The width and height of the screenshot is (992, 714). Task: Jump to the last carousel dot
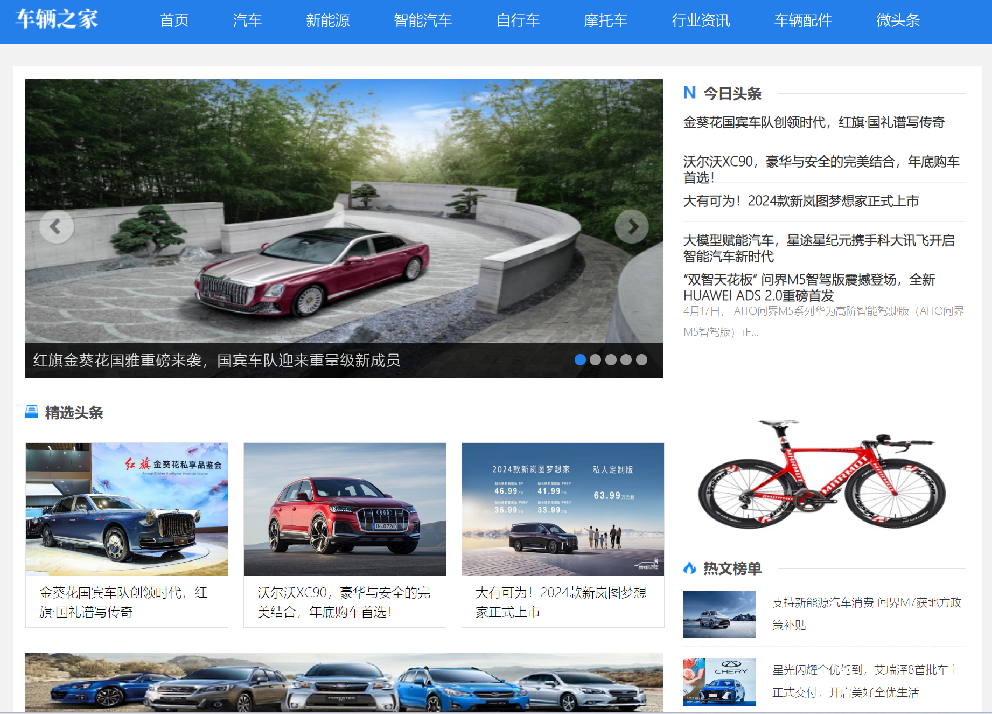[641, 360]
